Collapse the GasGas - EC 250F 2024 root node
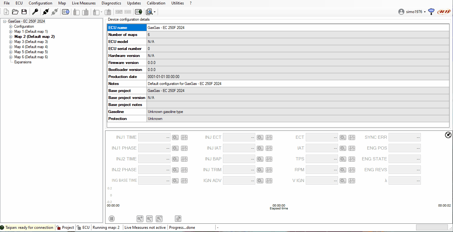 click(5, 21)
